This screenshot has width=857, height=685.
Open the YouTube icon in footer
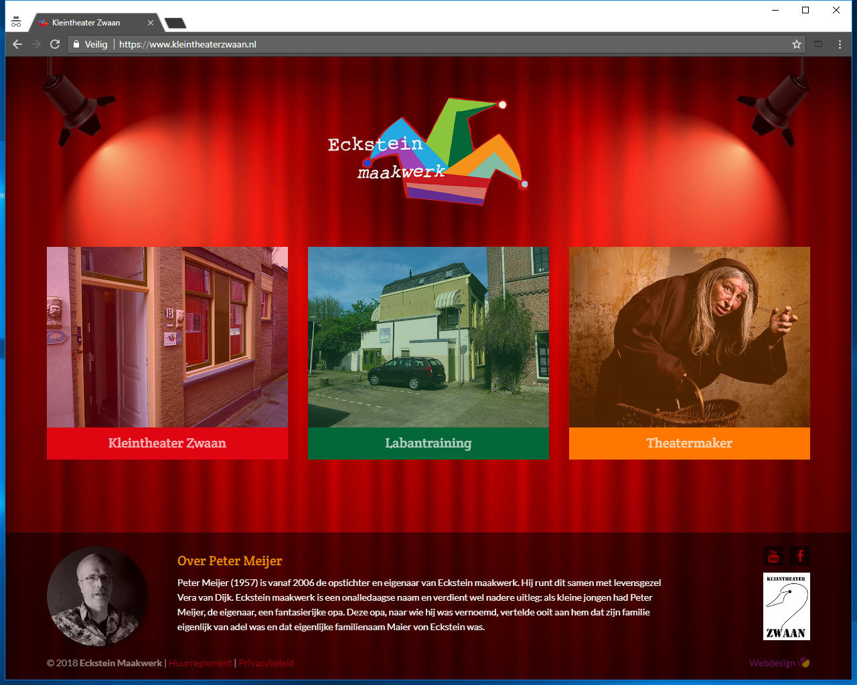click(x=773, y=556)
